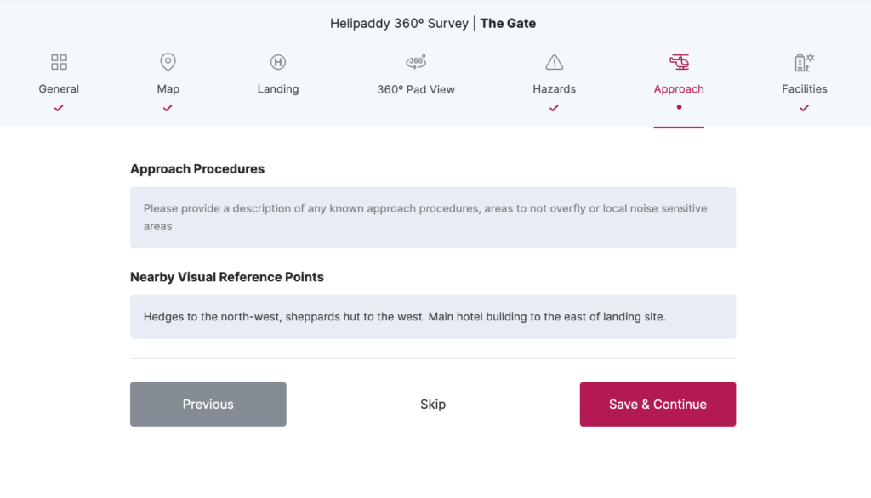This screenshot has height=498, width=871.
Task: Click the Approach helicopter icon
Action: tap(679, 62)
